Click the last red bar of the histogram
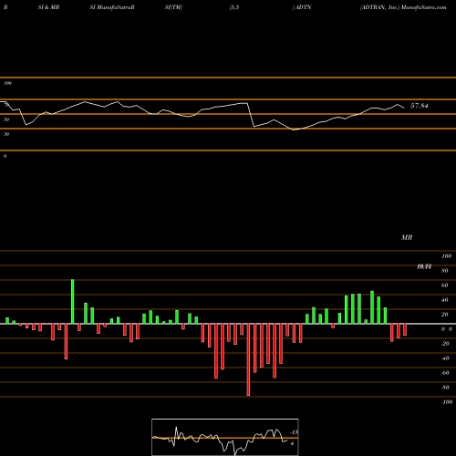This screenshot has height=456, width=456. pos(405,330)
